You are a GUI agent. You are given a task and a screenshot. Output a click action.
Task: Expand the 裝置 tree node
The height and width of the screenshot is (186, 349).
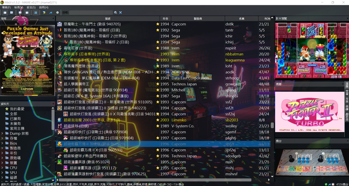(2, 163)
